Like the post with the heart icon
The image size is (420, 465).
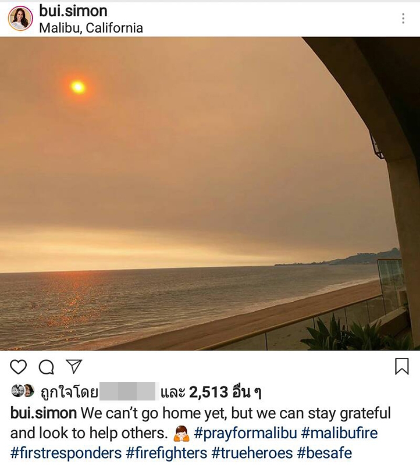click(x=19, y=367)
